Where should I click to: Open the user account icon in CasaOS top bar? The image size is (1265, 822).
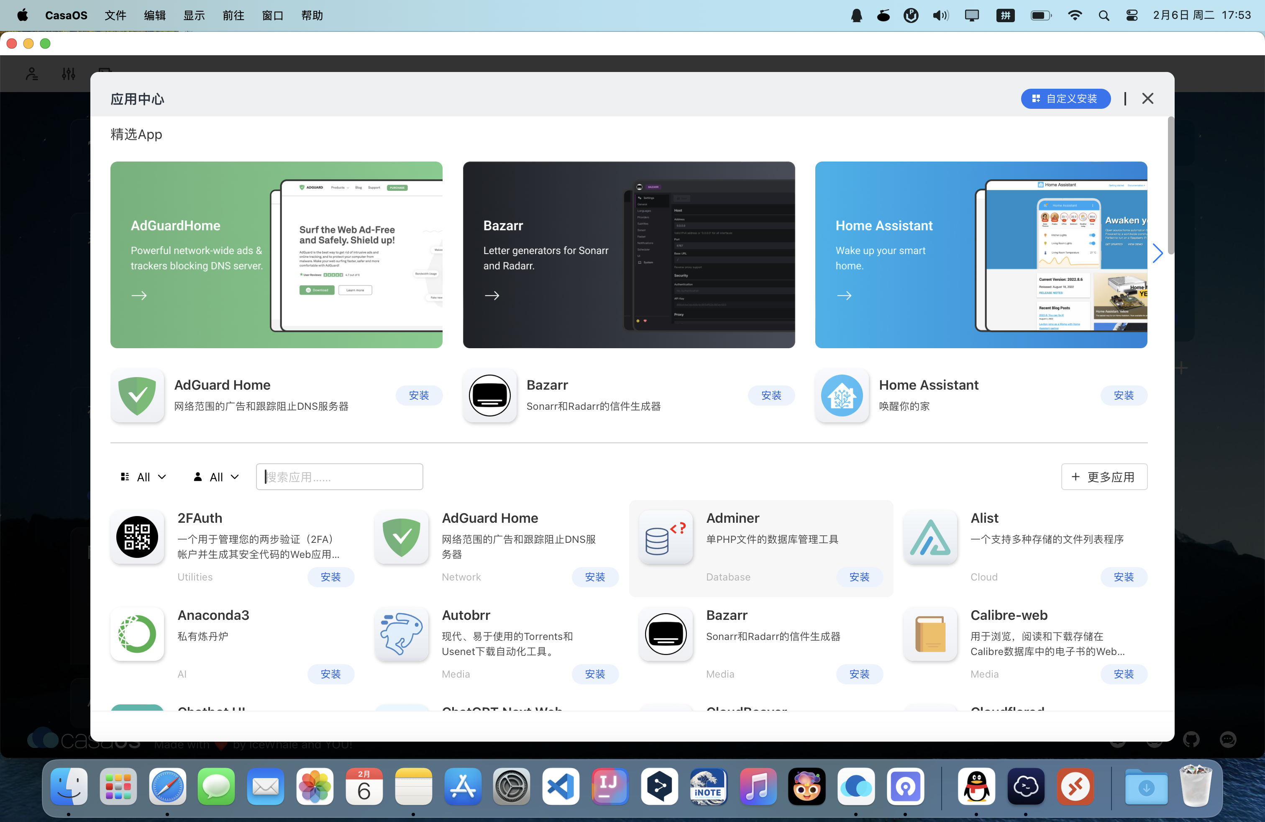coord(32,73)
